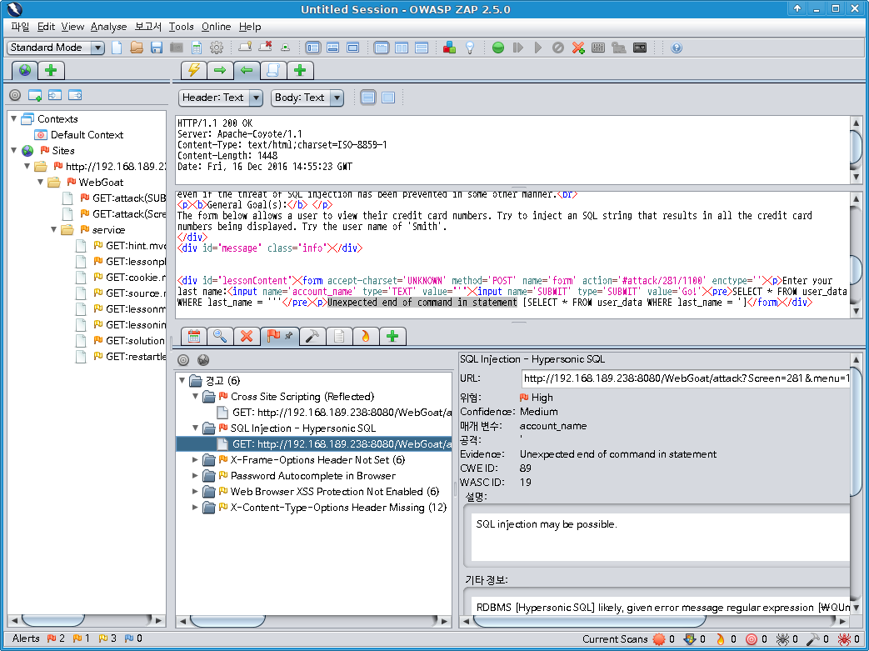869x651 pixels.
Task: Click the Step forward break icon
Action: point(518,48)
